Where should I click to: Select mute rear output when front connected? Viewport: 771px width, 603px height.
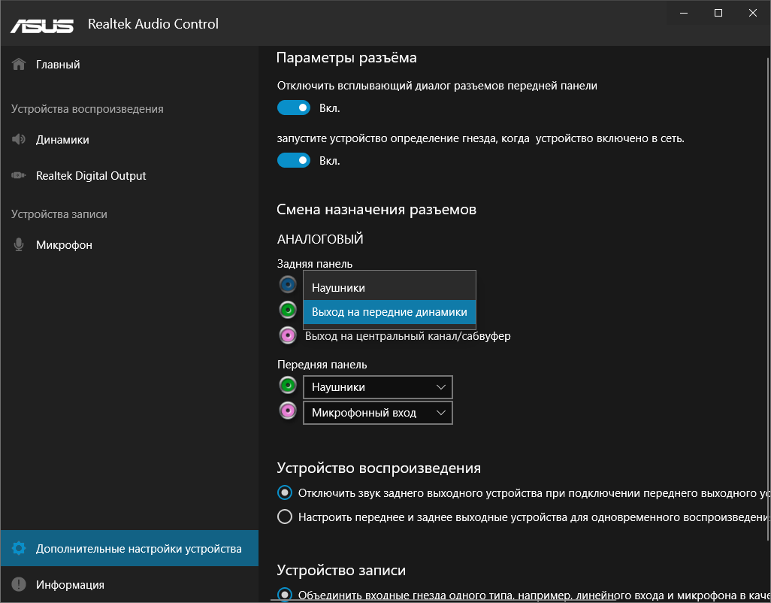[x=285, y=493]
